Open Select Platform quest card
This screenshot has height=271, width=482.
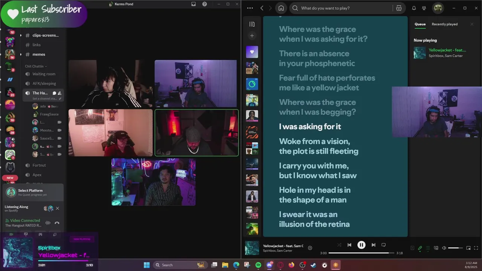pyautogui.click(x=33, y=192)
